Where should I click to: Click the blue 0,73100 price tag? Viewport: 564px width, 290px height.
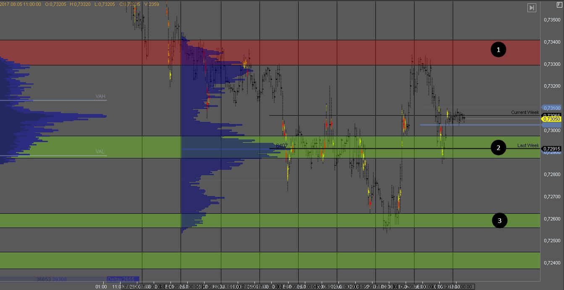pos(552,108)
